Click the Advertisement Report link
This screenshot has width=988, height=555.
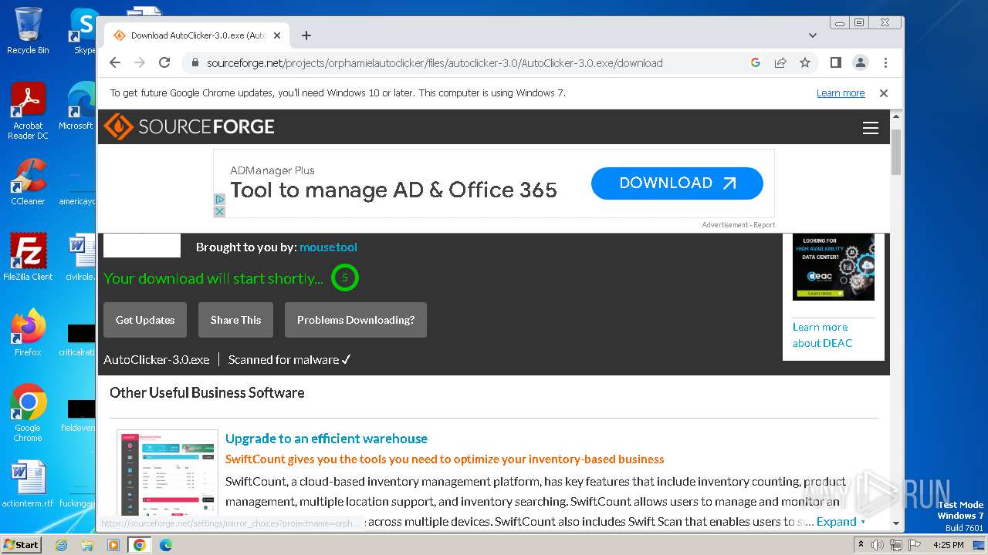tap(739, 225)
